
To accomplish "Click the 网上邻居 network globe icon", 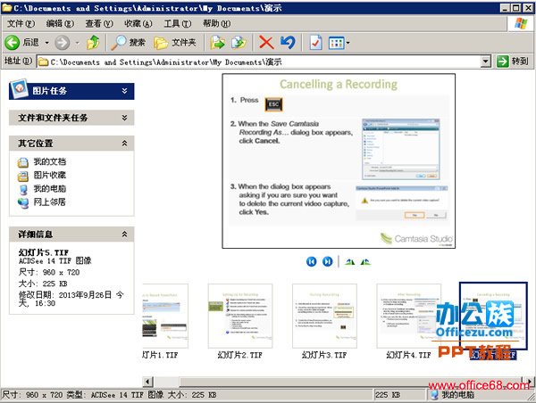I will [x=23, y=203].
